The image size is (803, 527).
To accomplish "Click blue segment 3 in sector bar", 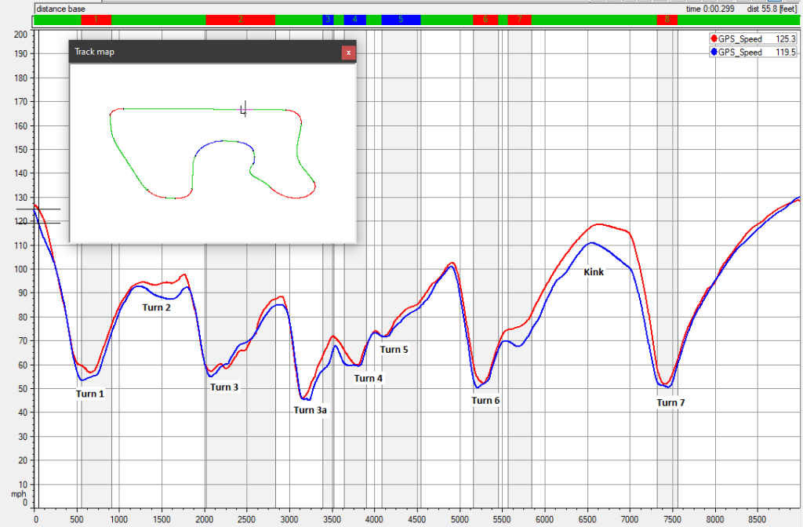I will 328,20.
